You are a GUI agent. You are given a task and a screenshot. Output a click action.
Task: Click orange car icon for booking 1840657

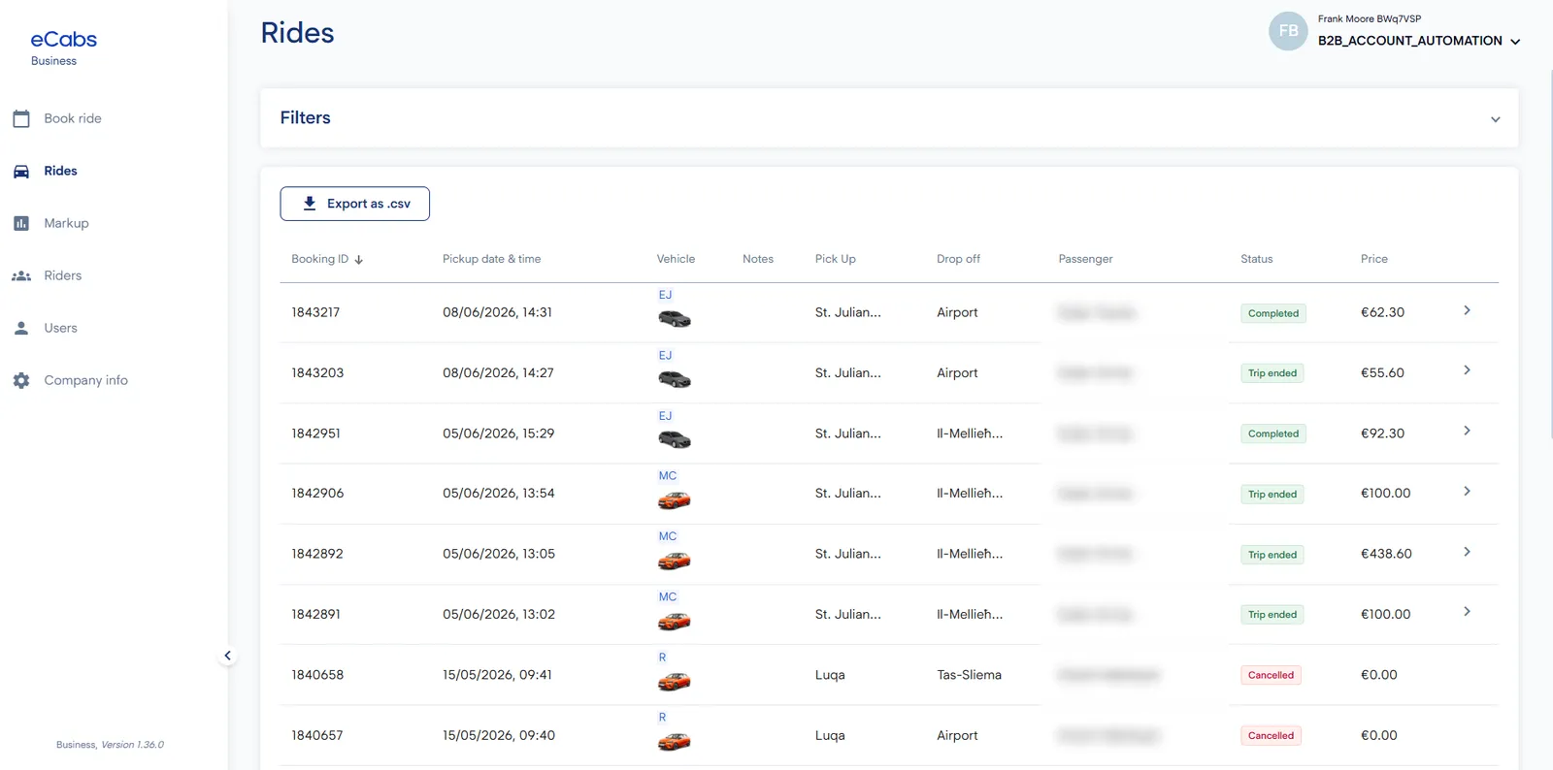pos(675,742)
